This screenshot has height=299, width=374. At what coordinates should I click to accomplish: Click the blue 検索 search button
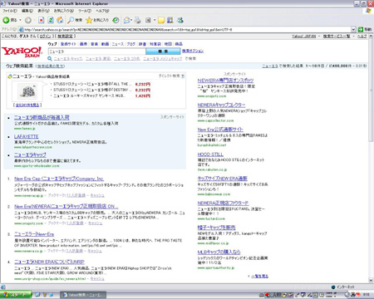click(163, 51)
